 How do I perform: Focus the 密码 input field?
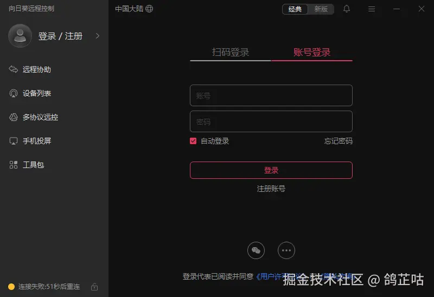[x=271, y=121]
